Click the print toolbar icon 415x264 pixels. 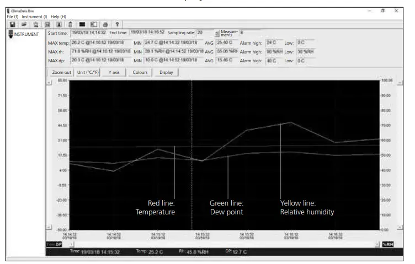(105, 25)
